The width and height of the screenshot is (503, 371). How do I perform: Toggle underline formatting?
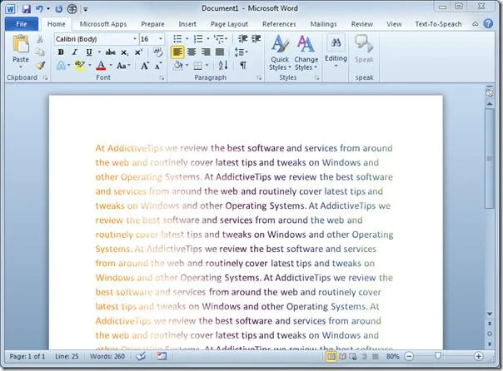point(89,52)
